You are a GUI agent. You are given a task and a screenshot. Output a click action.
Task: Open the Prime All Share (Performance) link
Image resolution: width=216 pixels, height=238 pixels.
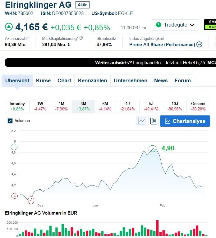pyautogui.click(x=162, y=45)
